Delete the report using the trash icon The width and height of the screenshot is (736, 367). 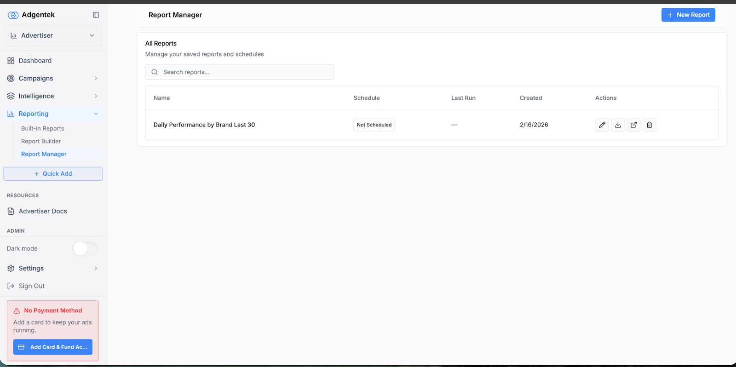[649, 125]
